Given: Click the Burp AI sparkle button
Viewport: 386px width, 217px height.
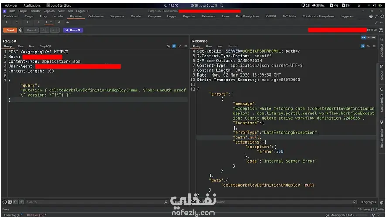Looking at the screenshot, I should [73, 30].
